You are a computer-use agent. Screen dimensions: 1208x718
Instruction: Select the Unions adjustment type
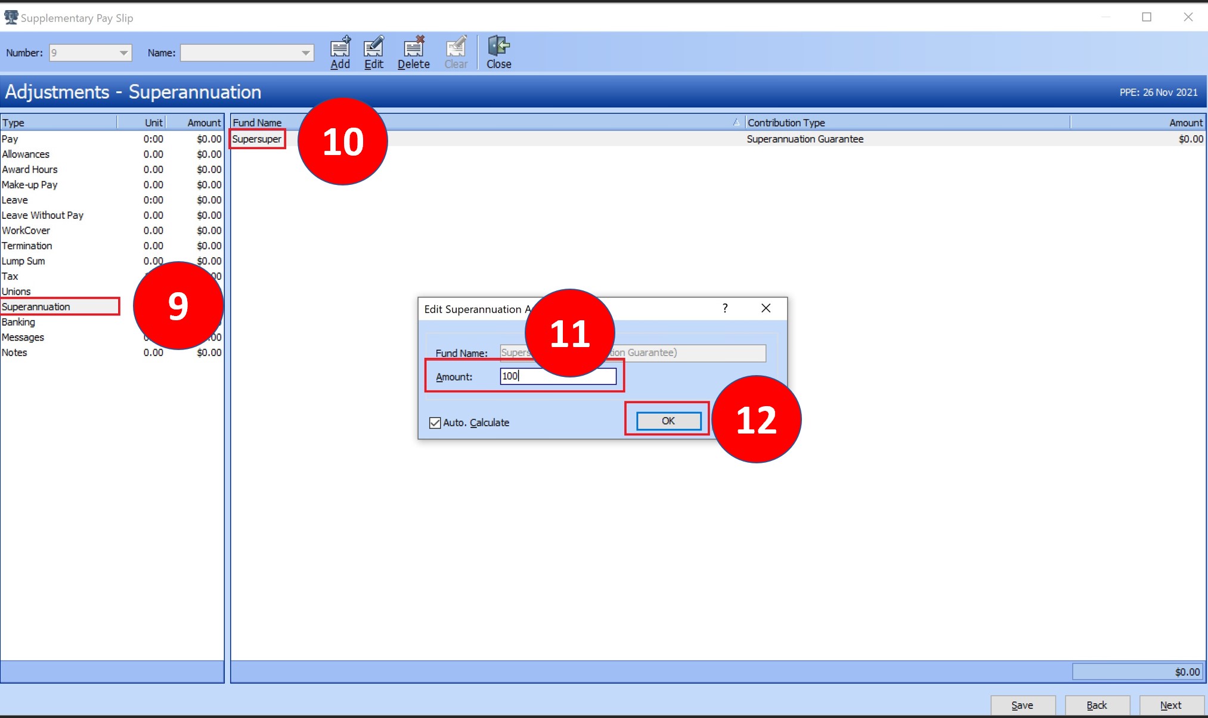click(112, 292)
